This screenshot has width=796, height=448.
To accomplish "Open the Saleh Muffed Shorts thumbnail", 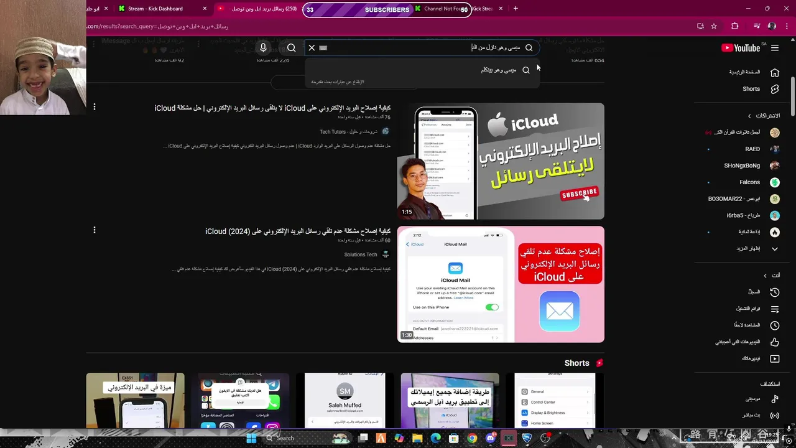I will pos(345,401).
